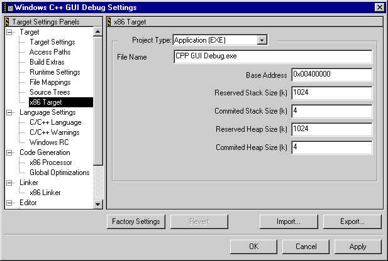
Task: Click the Base Address field
Action: pos(331,75)
